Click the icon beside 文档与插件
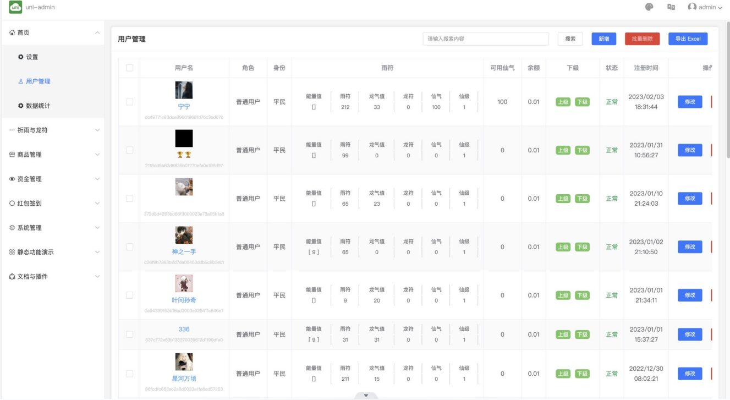The height and width of the screenshot is (400, 730). 12,276
